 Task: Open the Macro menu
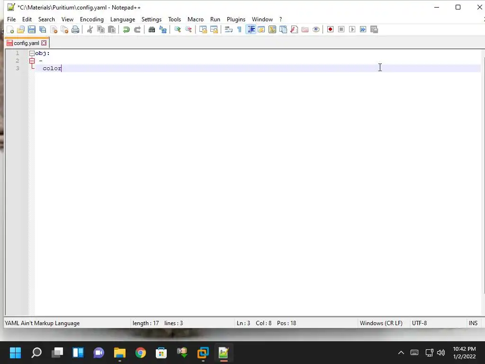(x=196, y=19)
